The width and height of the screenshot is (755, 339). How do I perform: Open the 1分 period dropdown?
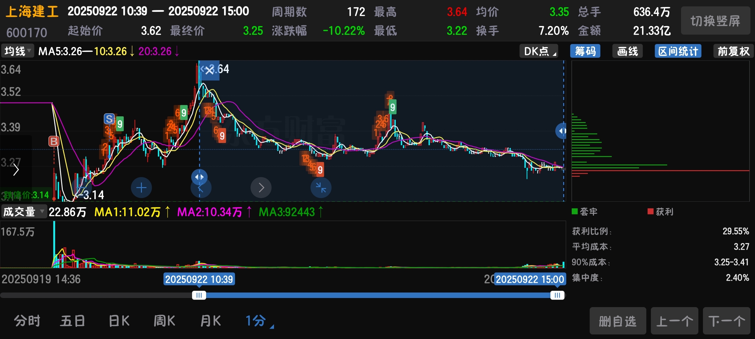tap(259, 321)
